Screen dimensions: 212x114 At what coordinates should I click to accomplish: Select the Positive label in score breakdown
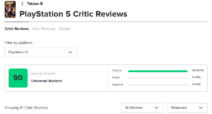pos(117,71)
